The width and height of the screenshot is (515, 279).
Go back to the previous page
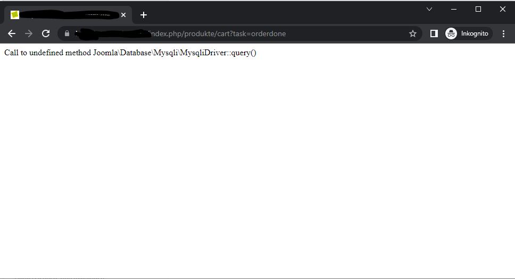(x=12, y=33)
